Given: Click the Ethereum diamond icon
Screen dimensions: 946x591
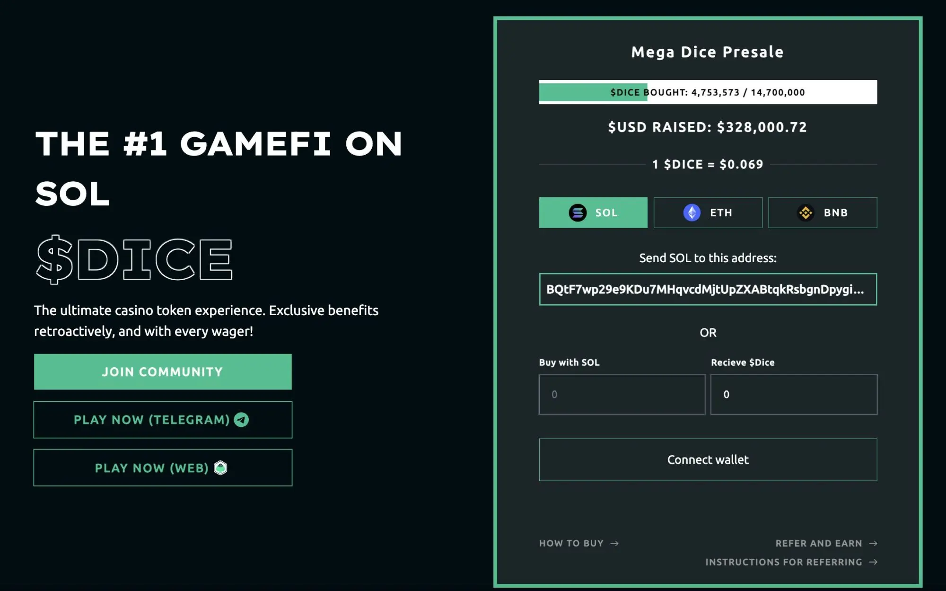Looking at the screenshot, I should pyautogui.click(x=692, y=213).
